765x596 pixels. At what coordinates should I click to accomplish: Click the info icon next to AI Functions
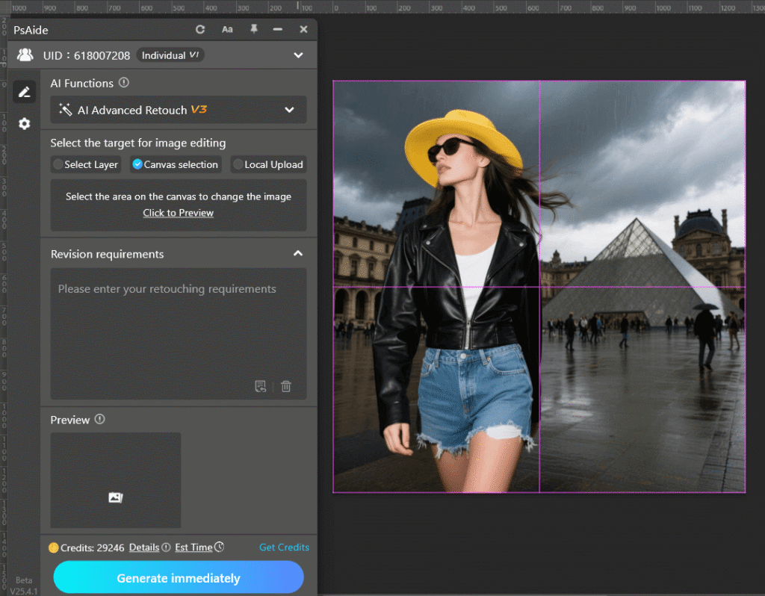click(x=123, y=83)
